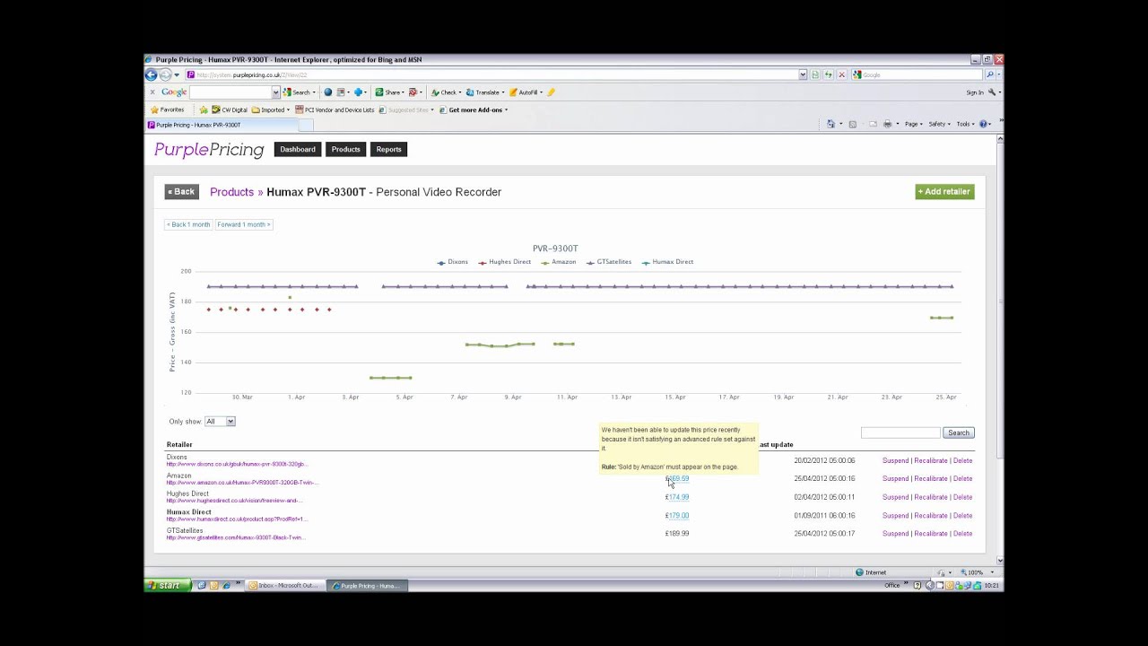Click the blue plus icon in Google Toolbar
Viewport: 1148px width, 646px height.
pos(359,92)
